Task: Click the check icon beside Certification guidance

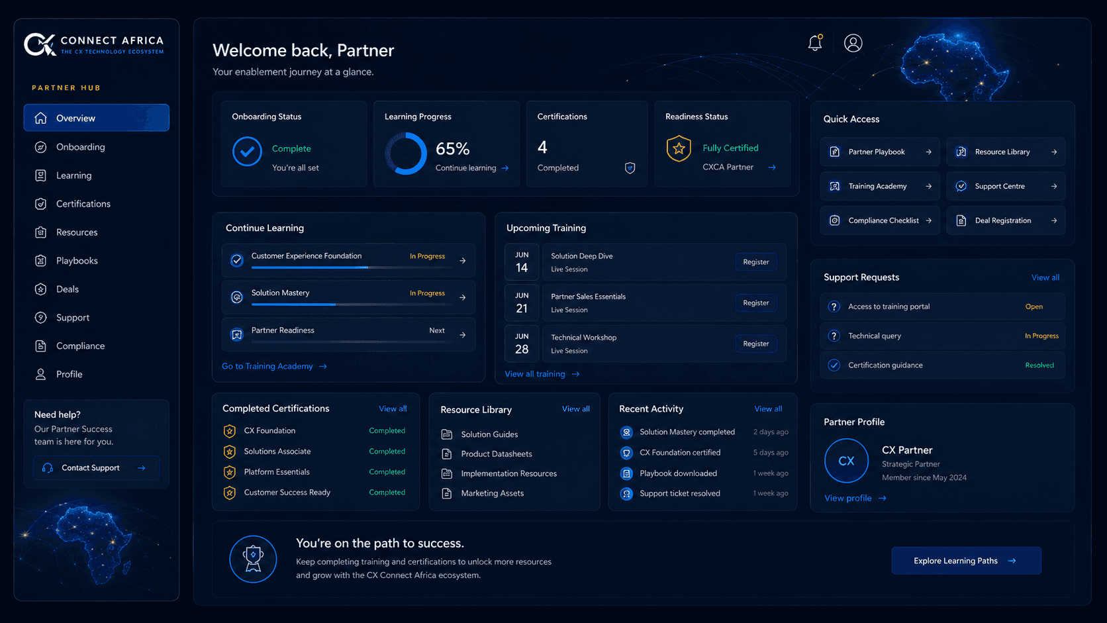Action: pyautogui.click(x=834, y=365)
